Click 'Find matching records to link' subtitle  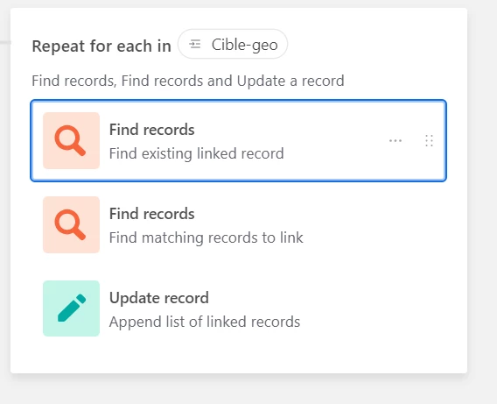(206, 237)
